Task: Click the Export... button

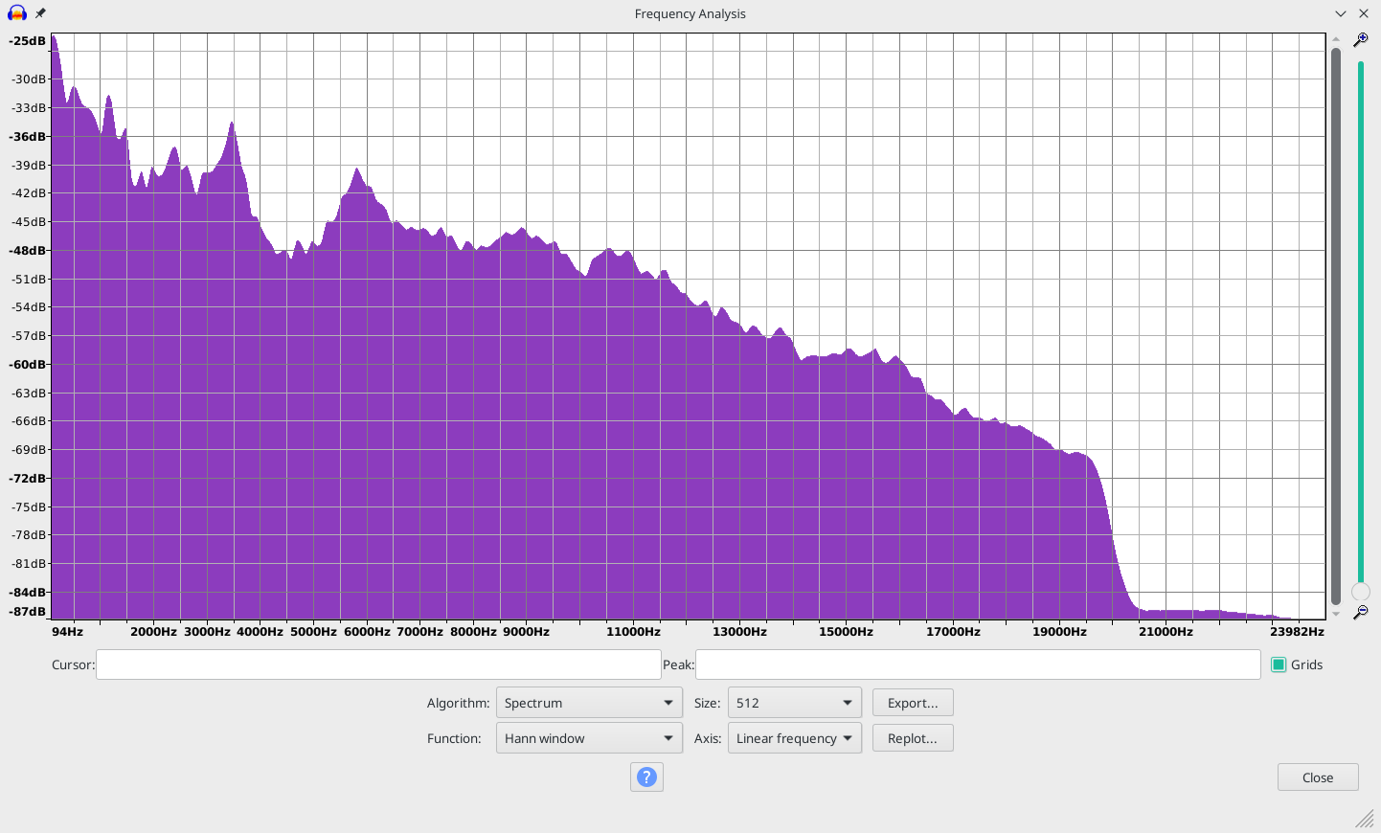Action: click(913, 703)
